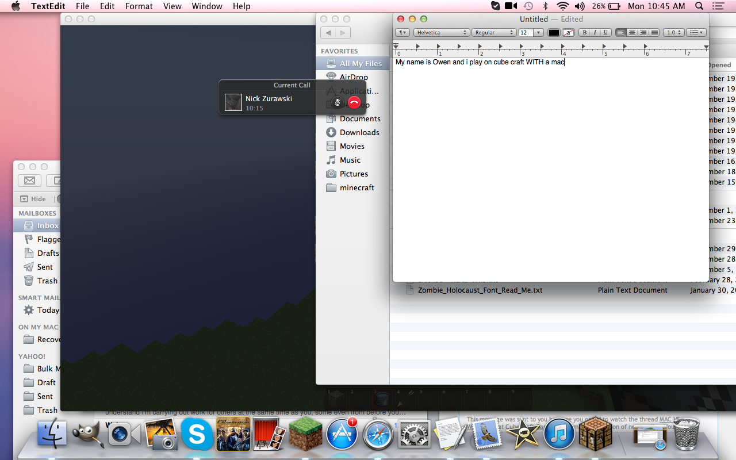Open Documents in Finder sidebar
Screen dimensions: 736x460
[352, 118]
